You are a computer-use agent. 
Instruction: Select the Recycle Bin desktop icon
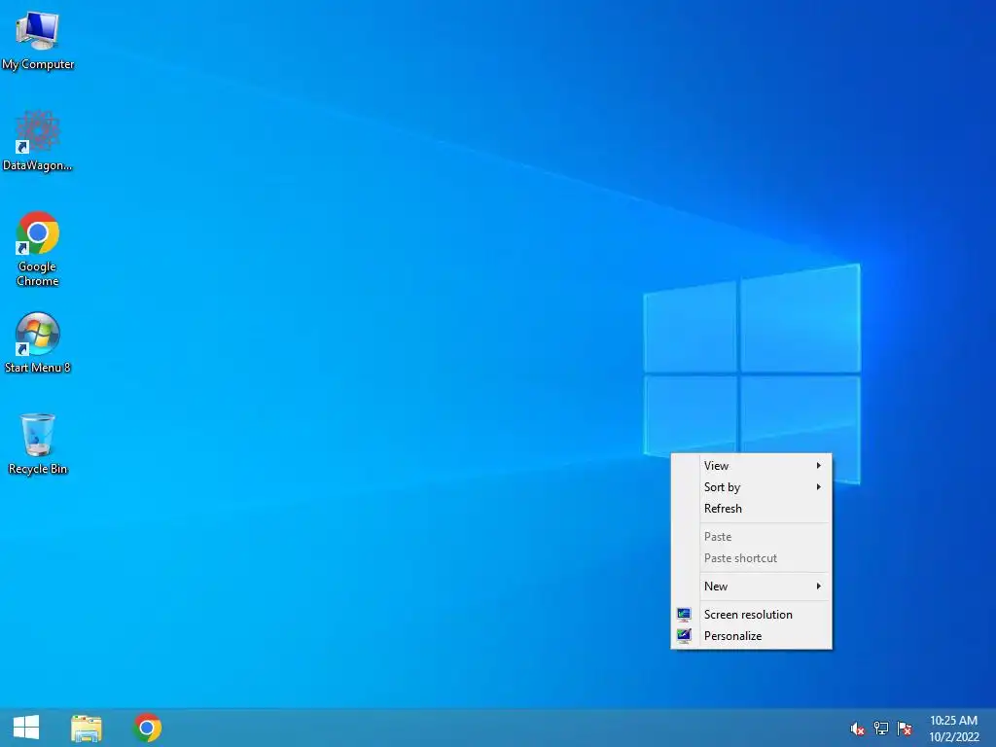38,444
